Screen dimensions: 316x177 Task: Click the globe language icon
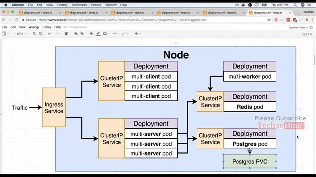click(x=311, y=27)
